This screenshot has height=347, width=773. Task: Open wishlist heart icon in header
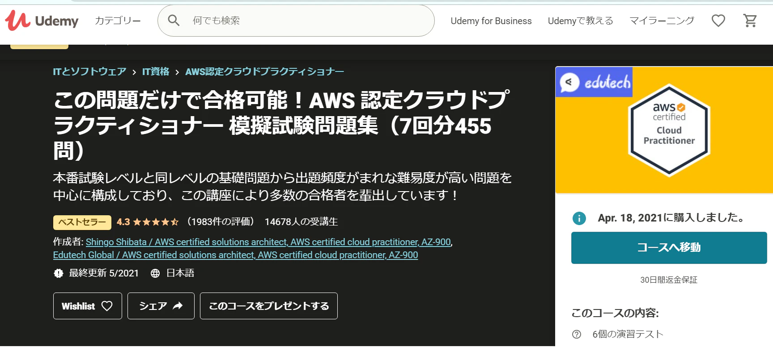pyautogui.click(x=718, y=21)
